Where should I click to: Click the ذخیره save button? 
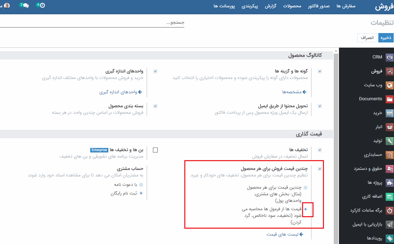coord(386,38)
